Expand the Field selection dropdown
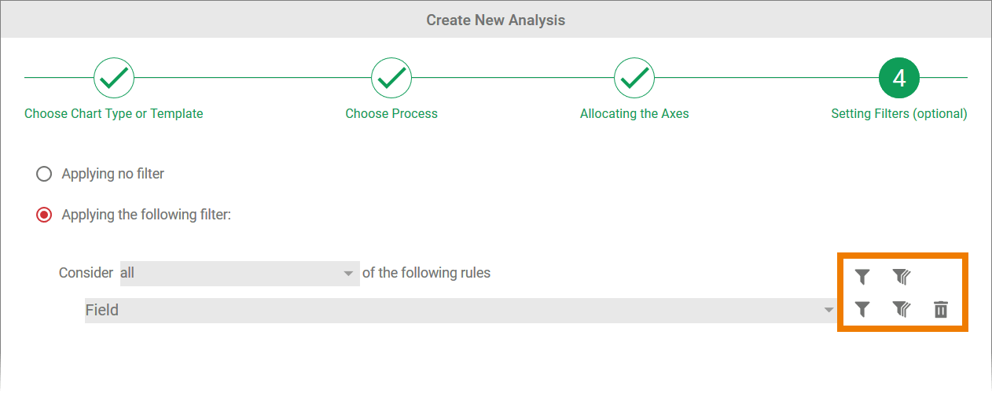The height and width of the screenshot is (394, 992). (x=461, y=310)
